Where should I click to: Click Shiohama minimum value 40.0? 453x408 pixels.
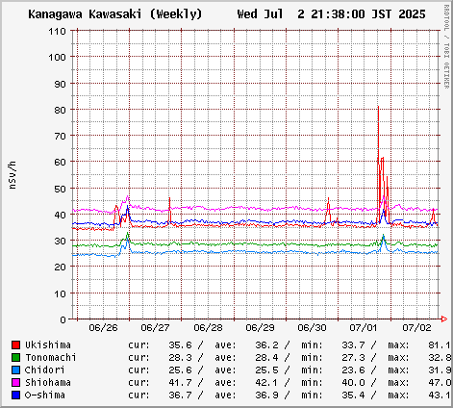click(x=353, y=382)
